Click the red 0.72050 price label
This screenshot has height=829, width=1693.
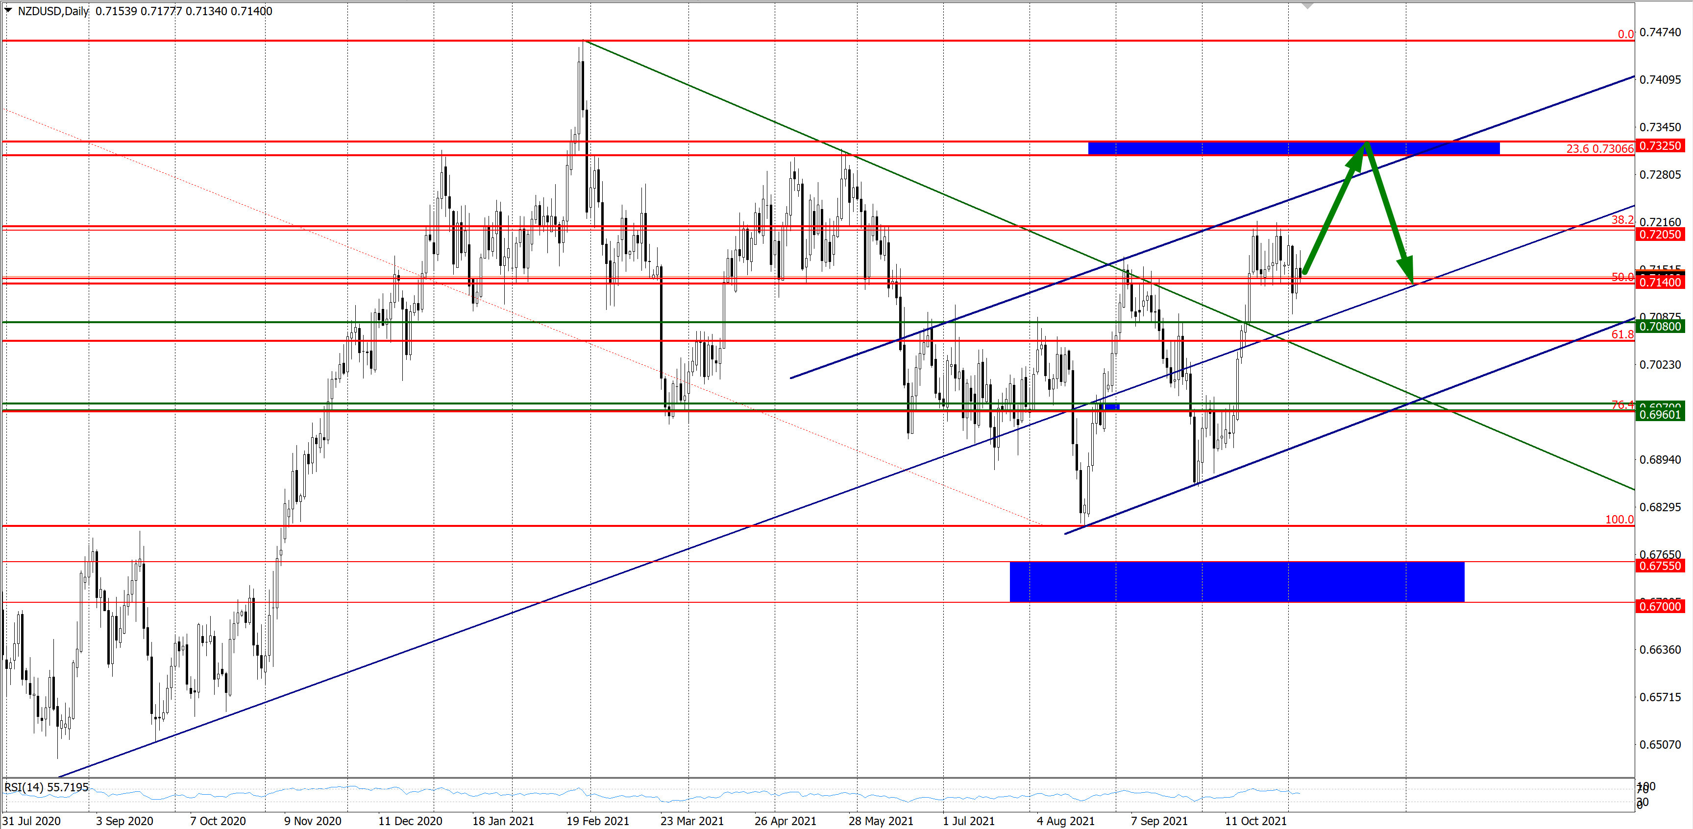tap(1660, 235)
